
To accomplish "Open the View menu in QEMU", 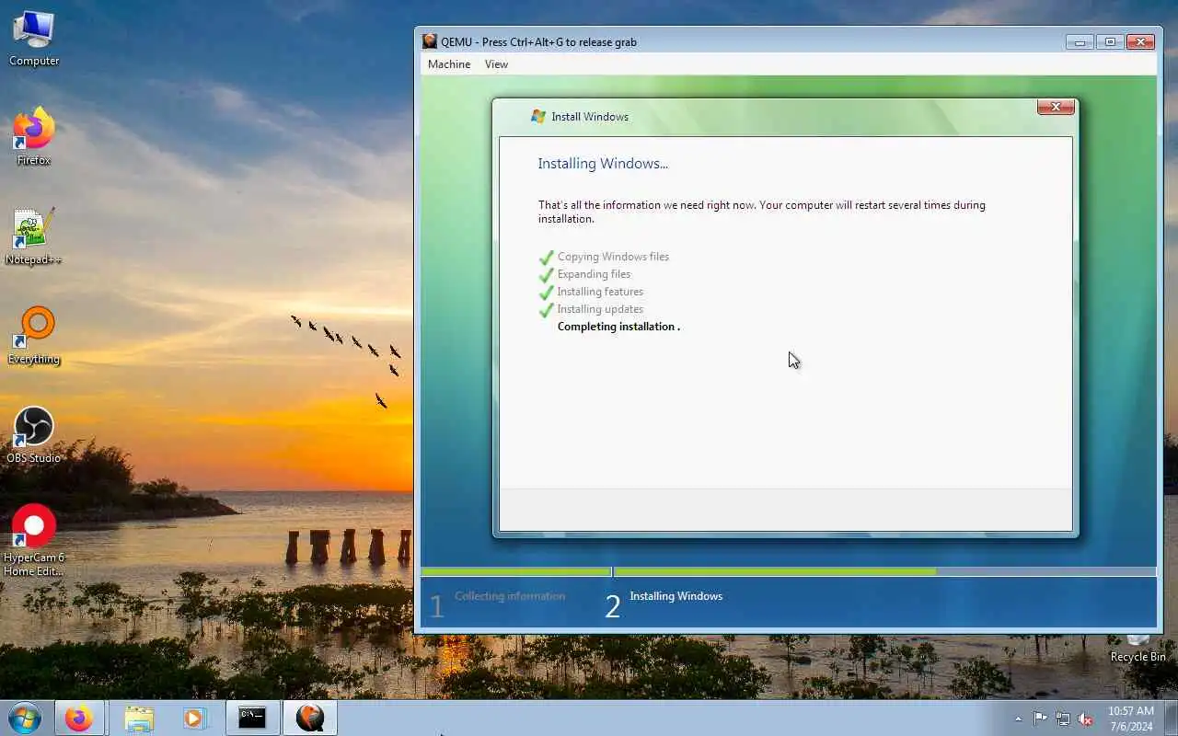I will pyautogui.click(x=496, y=64).
